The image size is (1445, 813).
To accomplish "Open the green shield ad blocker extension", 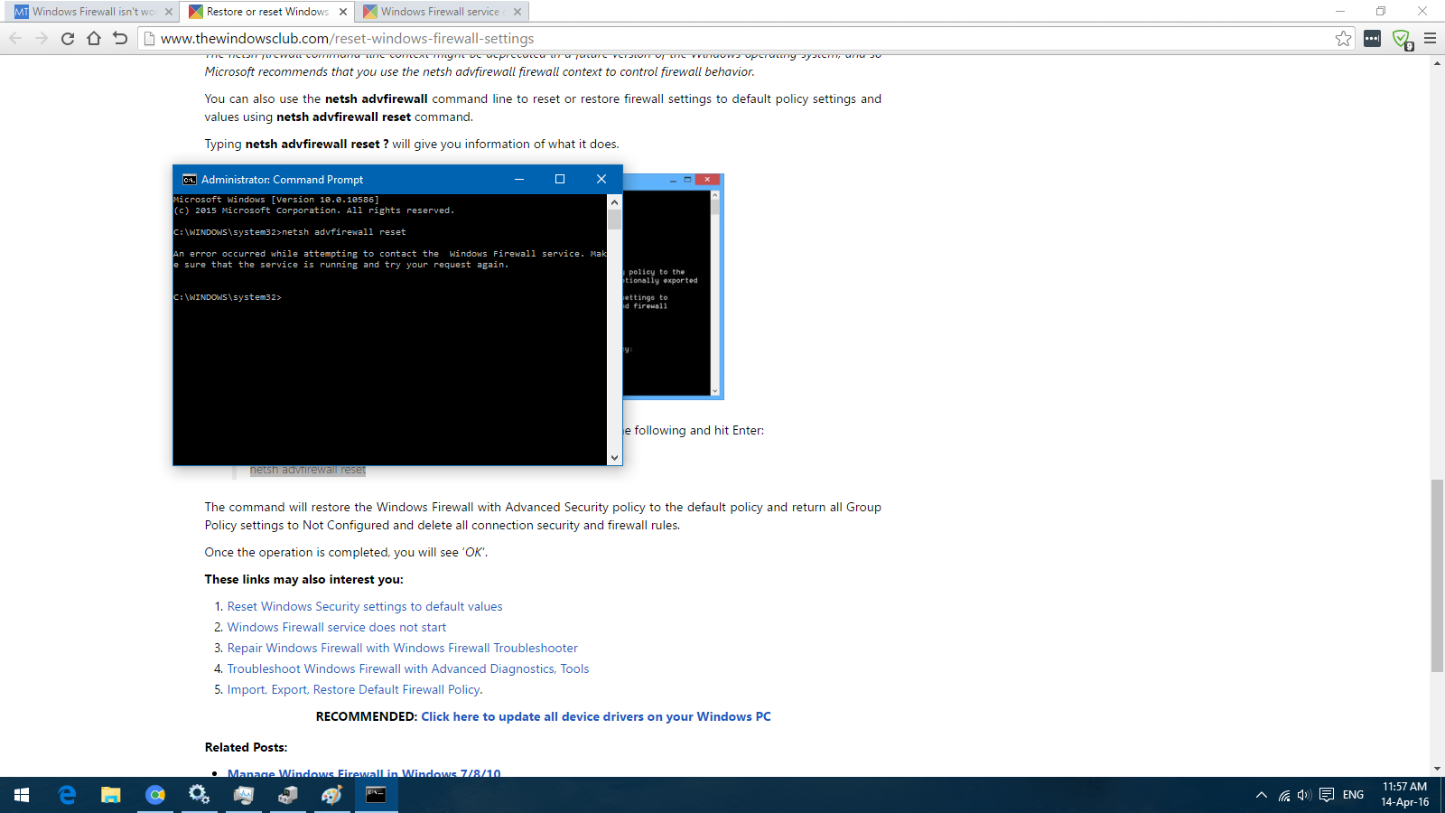I will pyautogui.click(x=1401, y=39).
